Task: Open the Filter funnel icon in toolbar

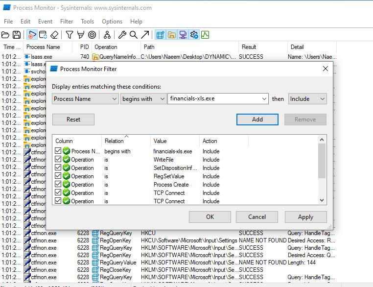Action: pos(69,35)
